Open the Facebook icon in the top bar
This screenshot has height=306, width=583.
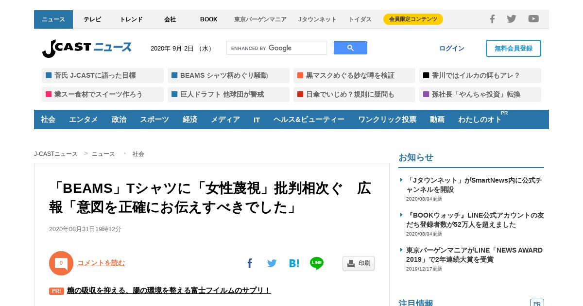(492, 19)
